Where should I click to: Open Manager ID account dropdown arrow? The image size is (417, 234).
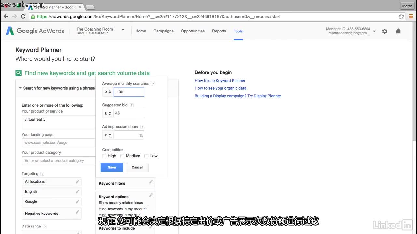point(374,31)
